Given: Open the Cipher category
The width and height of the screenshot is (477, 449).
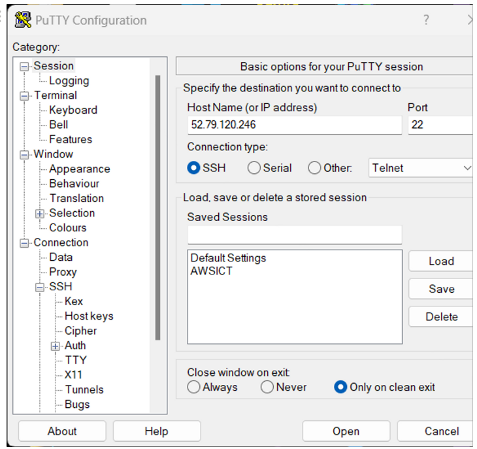Looking at the screenshot, I should [x=80, y=331].
